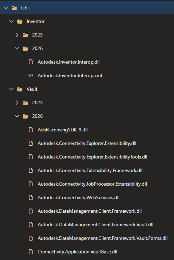Select Autodesk.DataManagement.Client.Framework.dll file name

pos(90,211)
